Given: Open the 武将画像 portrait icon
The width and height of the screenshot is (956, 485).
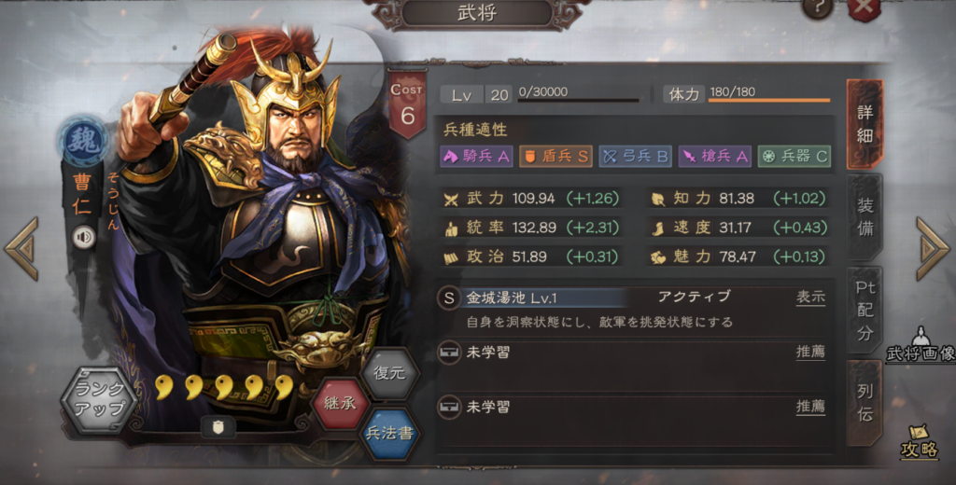Looking at the screenshot, I should [921, 345].
